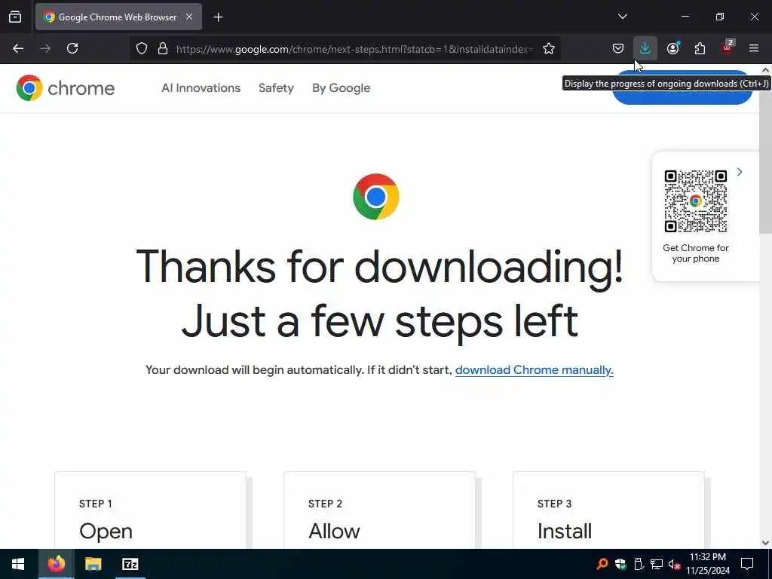Image resolution: width=772 pixels, height=579 pixels.
Task: Close the Google Chrome Web Browser tab
Action: click(x=189, y=17)
